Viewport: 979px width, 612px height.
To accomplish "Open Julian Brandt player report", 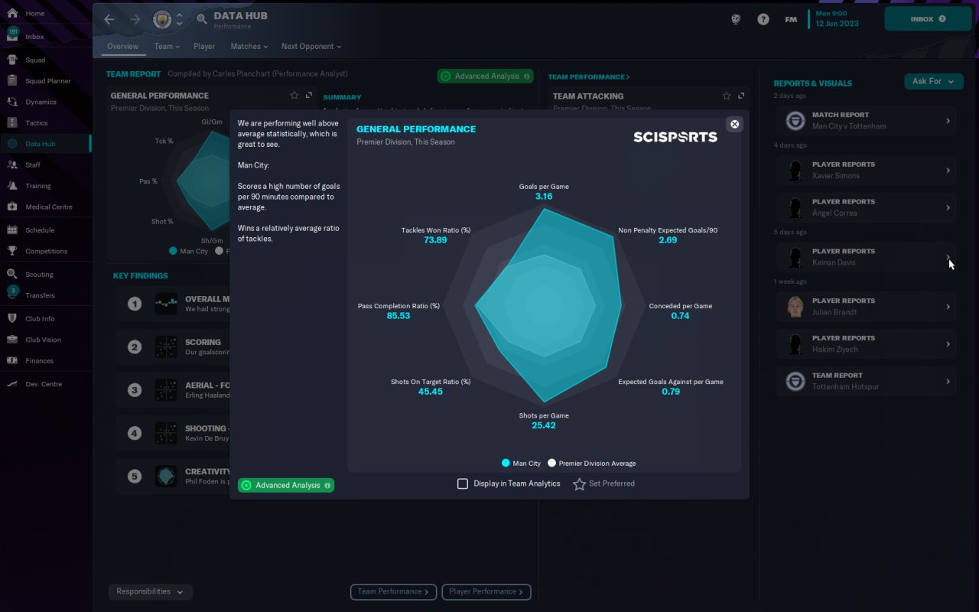I will 867,306.
